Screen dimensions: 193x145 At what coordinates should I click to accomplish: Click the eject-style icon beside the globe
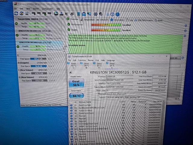point(62,14)
